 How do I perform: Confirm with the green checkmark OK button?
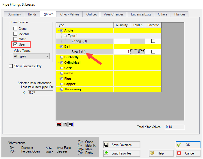coord(188,145)
